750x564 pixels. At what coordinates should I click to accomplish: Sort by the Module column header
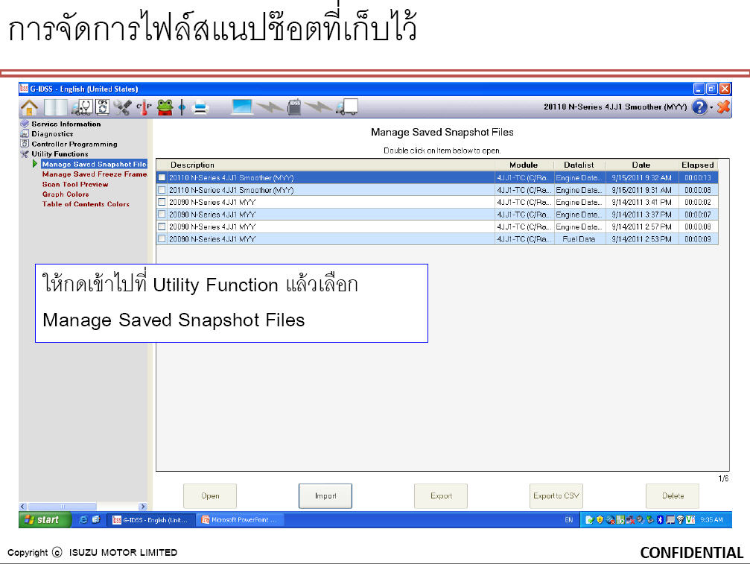(x=524, y=165)
